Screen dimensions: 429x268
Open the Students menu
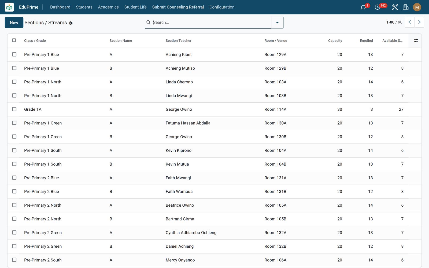point(84,7)
